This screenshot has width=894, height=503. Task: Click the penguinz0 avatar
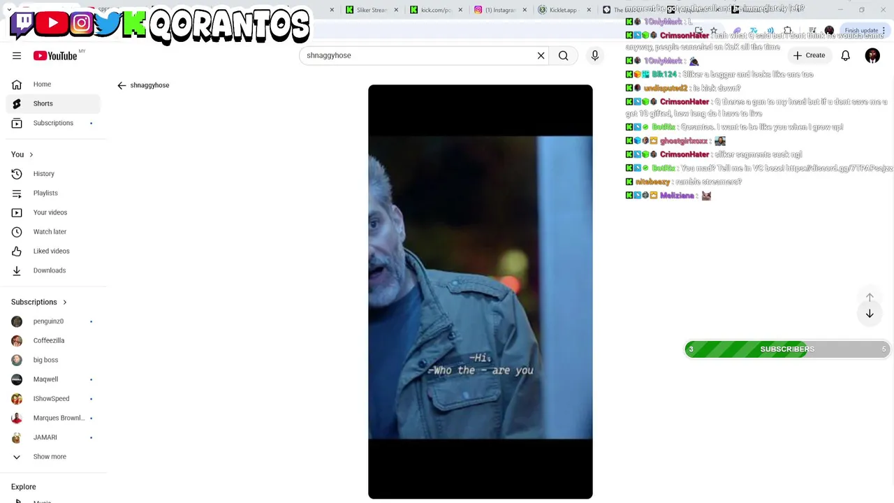pos(17,321)
